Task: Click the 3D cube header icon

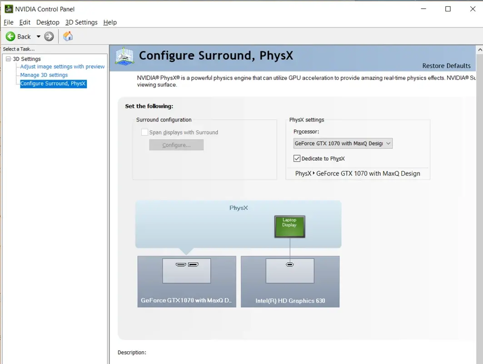Action: point(124,56)
